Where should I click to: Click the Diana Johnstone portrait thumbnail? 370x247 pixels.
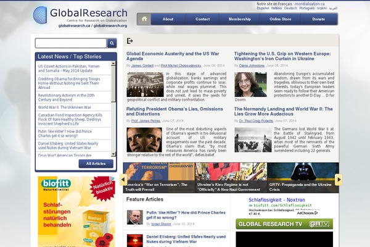(250, 85)
